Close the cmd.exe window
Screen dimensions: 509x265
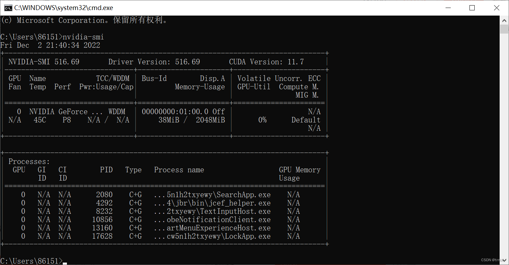click(497, 8)
